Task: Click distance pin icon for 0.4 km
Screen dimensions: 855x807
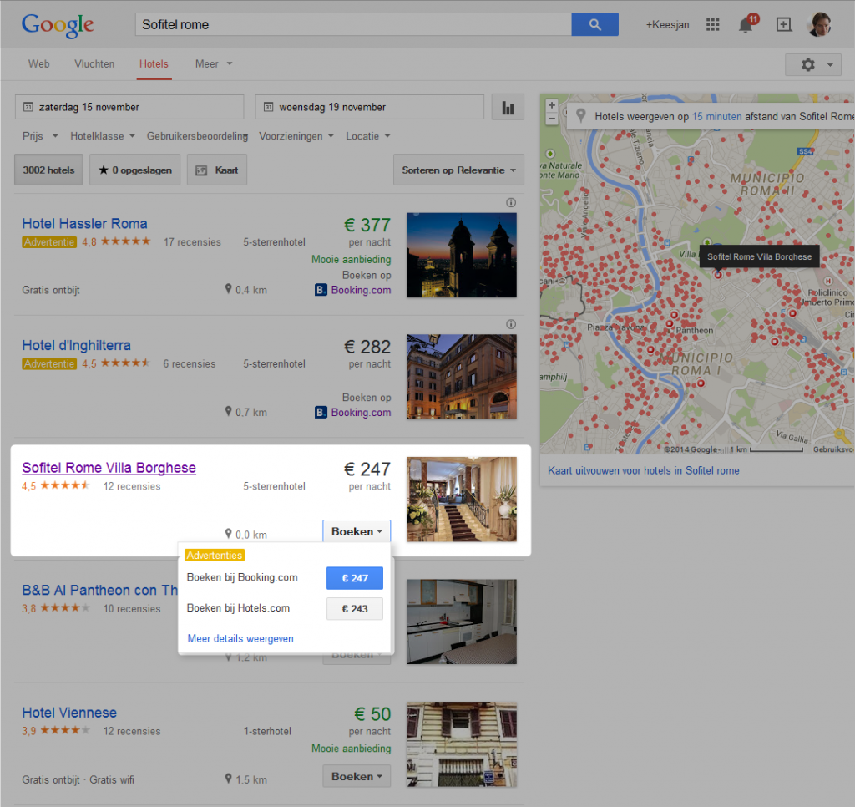Action: (x=229, y=289)
